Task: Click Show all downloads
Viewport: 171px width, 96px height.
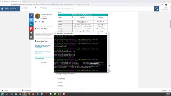Action: [x=164, y=90]
